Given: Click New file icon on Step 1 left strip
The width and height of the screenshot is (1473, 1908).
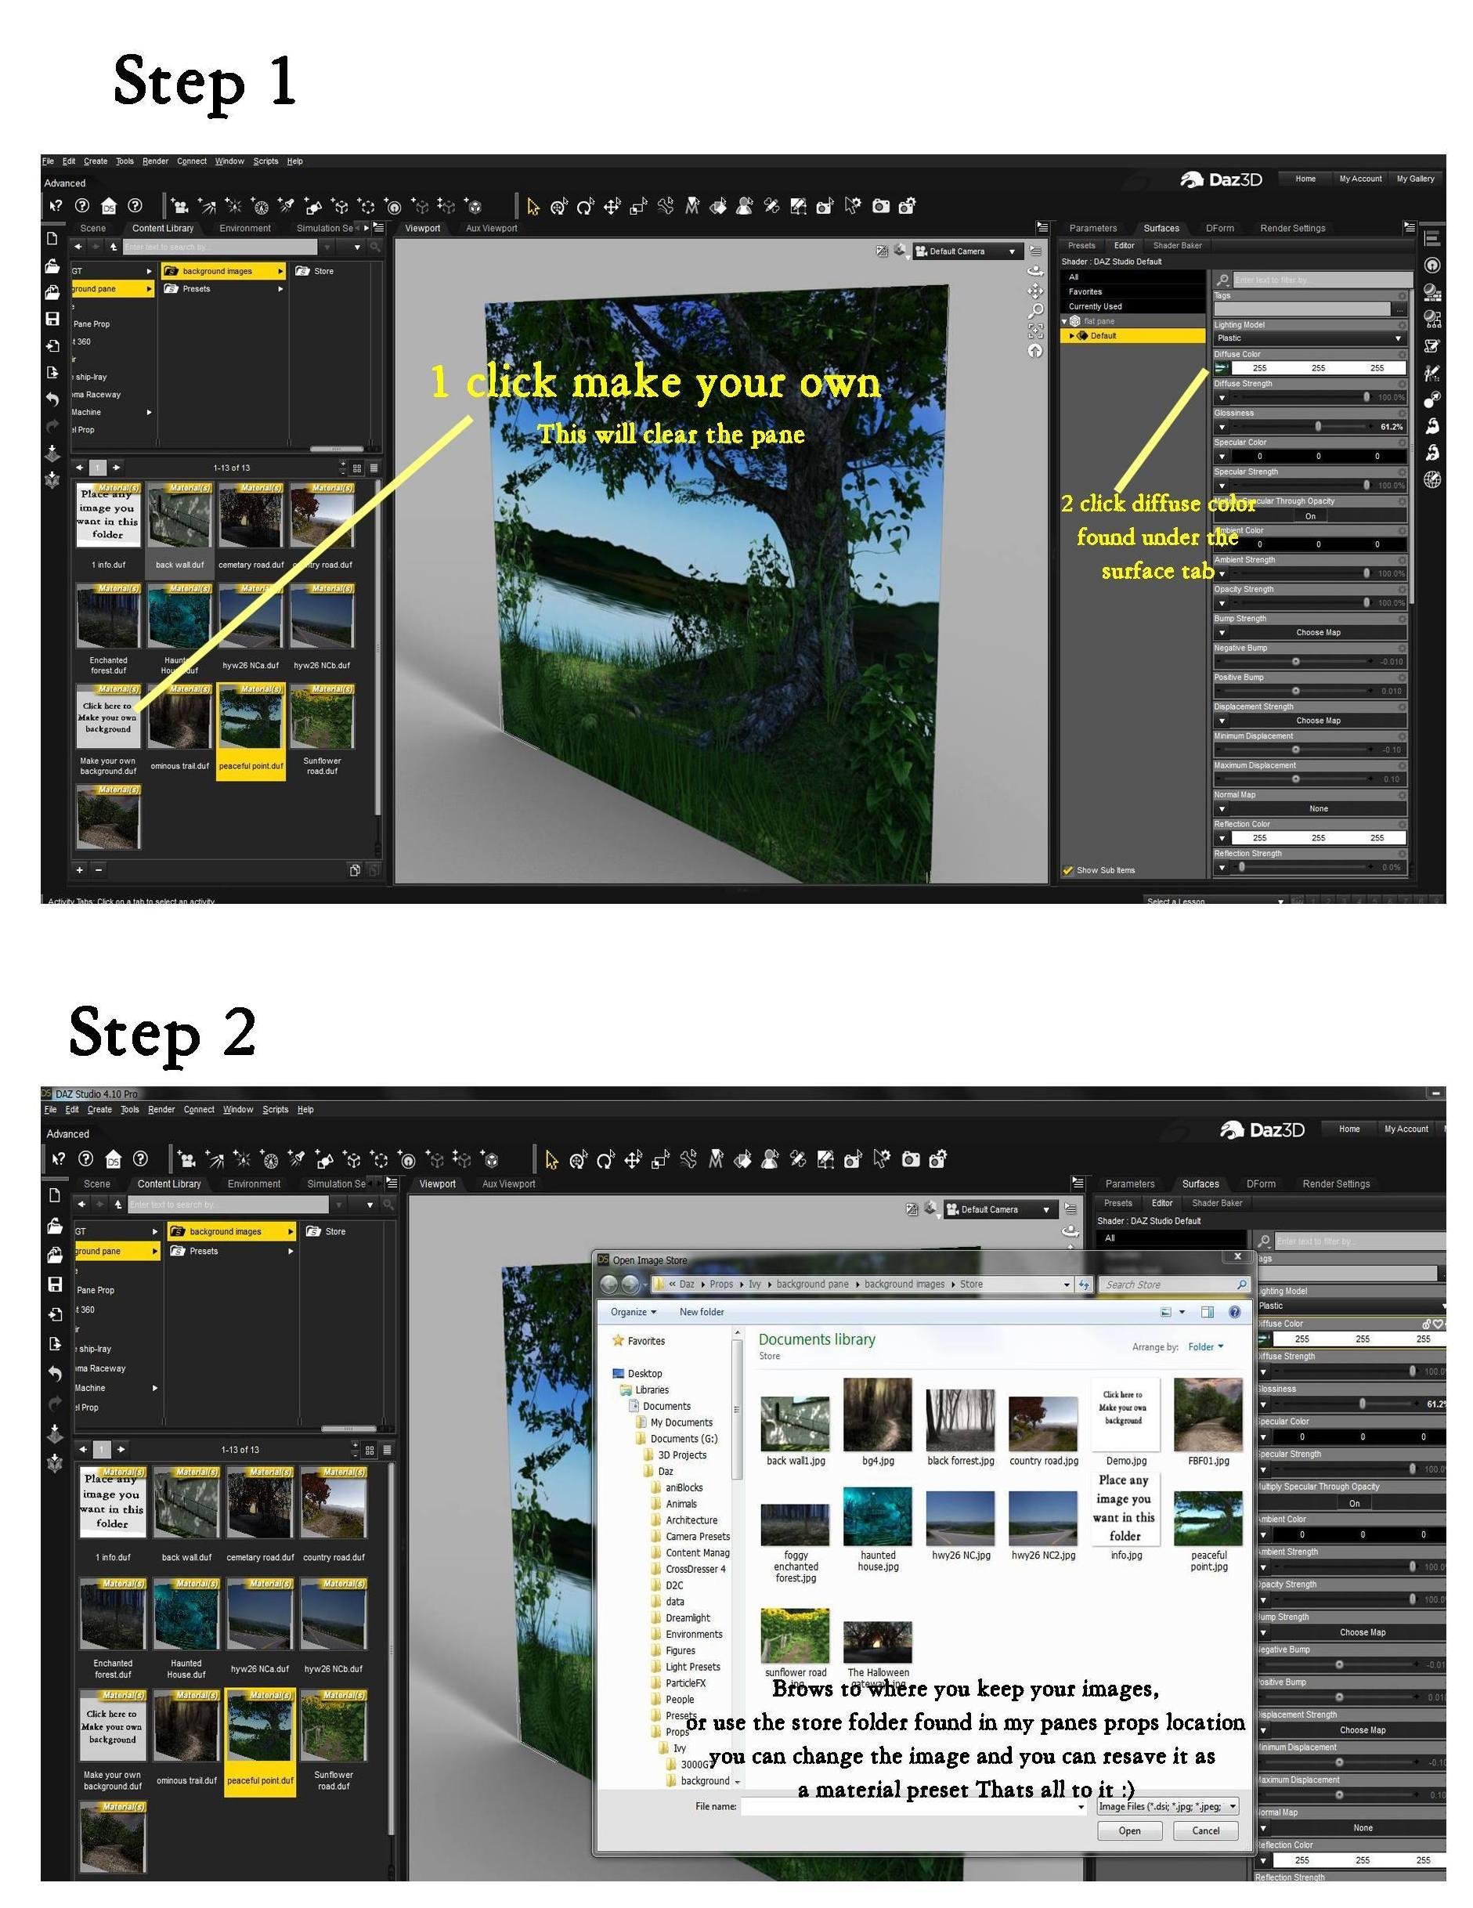Looking at the screenshot, I should coord(52,238).
